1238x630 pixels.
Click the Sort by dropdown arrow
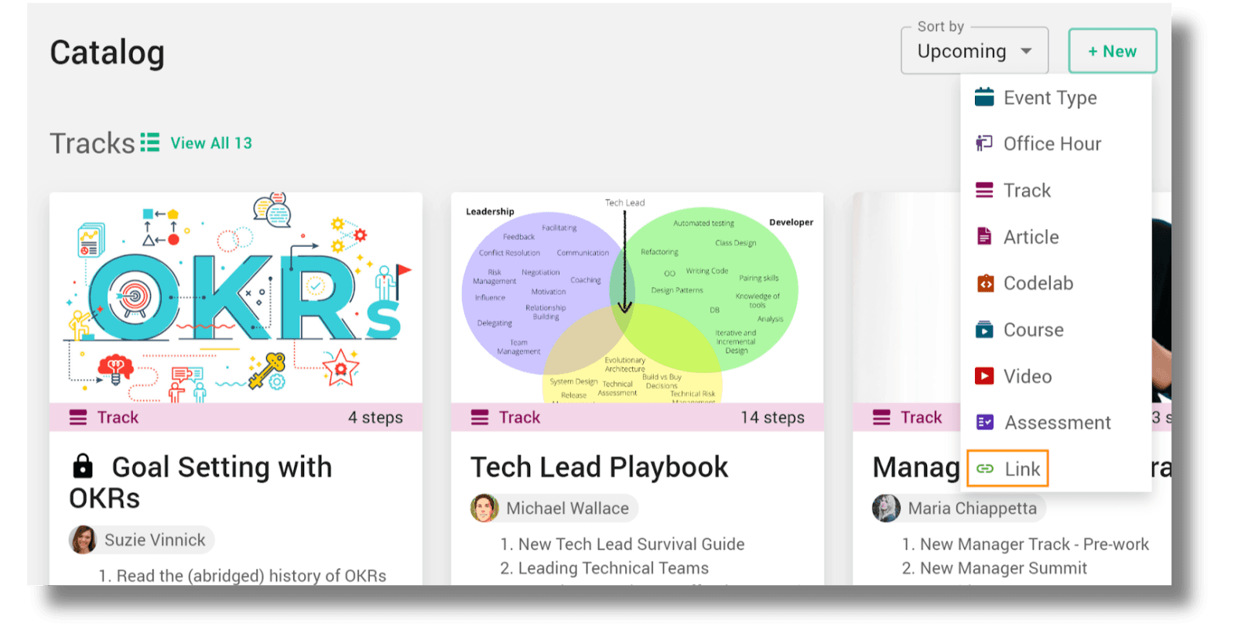click(1027, 51)
